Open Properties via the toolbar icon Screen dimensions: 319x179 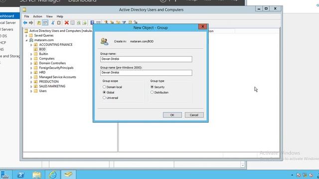point(72,23)
